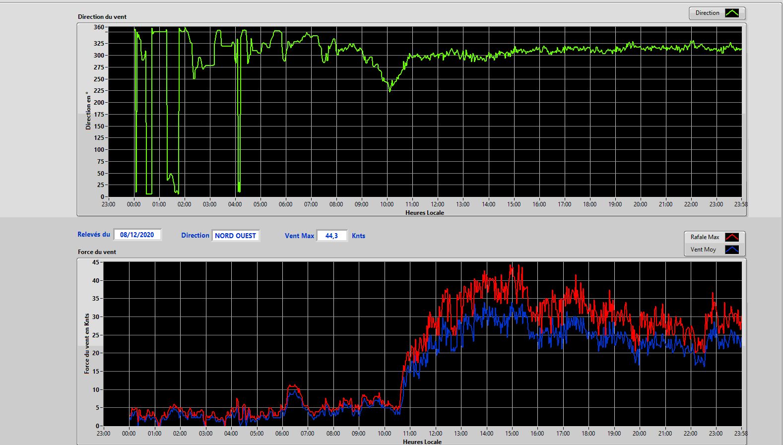This screenshot has width=783, height=445.
Task: Click 'Heures Locale' under the wind force chart
Action: pos(422,442)
